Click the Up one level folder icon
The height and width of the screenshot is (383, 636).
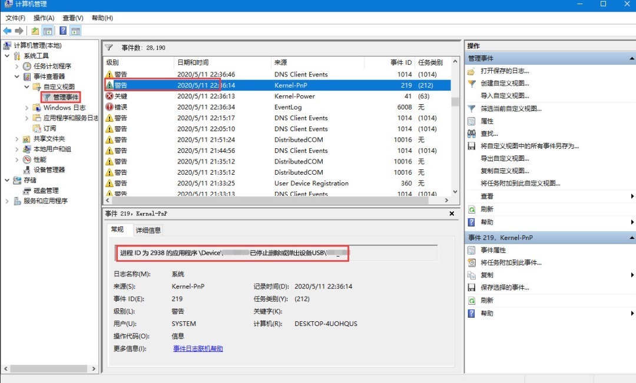point(35,31)
